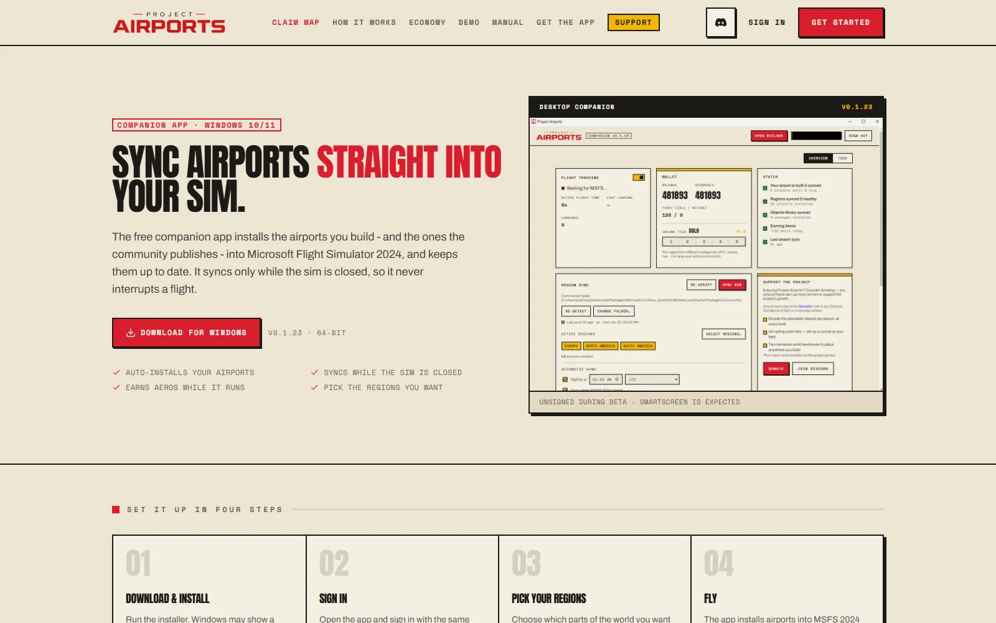The height and width of the screenshot is (623, 996).
Task: Go to How It Works in the navigation
Action: [364, 22]
